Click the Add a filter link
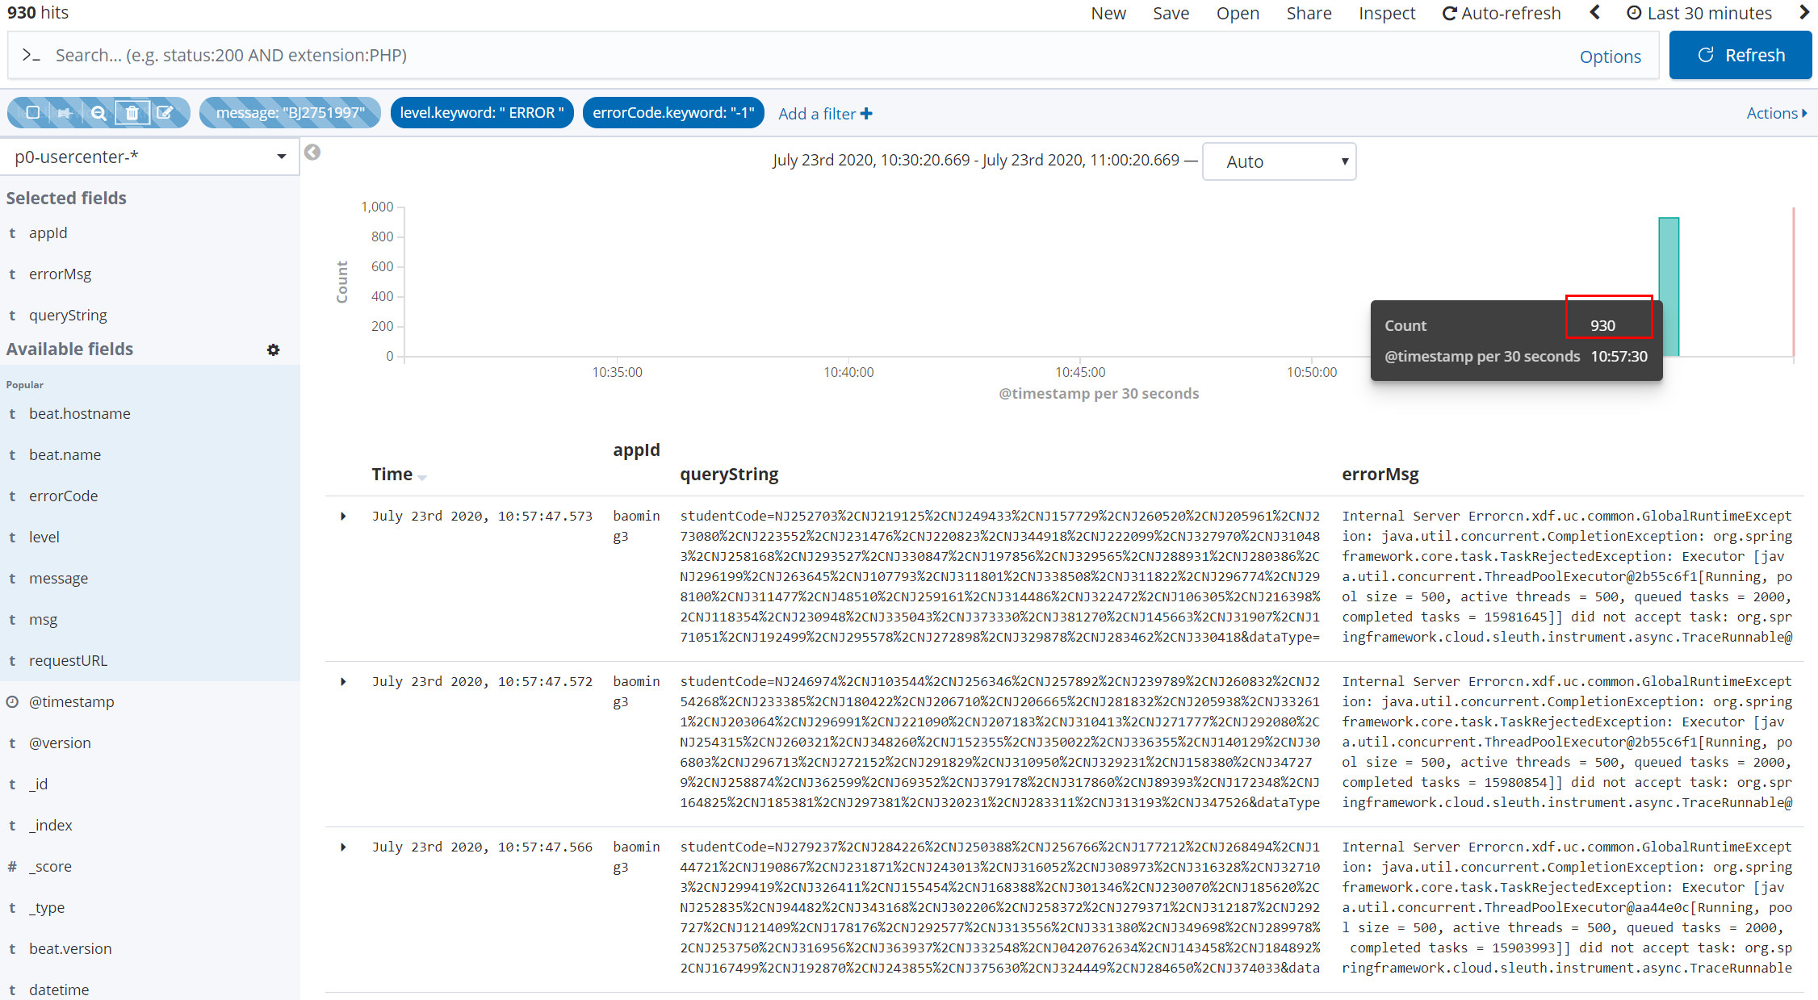This screenshot has width=1818, height=1000. (x=824, y=114)
